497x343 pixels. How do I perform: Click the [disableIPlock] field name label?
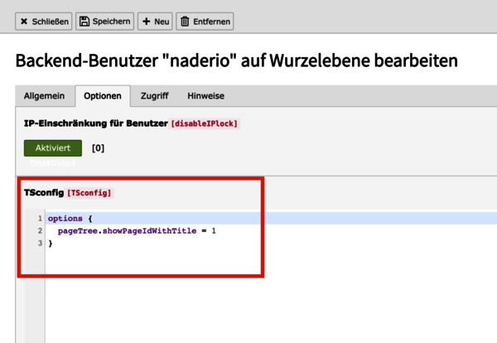coord(204,123)
